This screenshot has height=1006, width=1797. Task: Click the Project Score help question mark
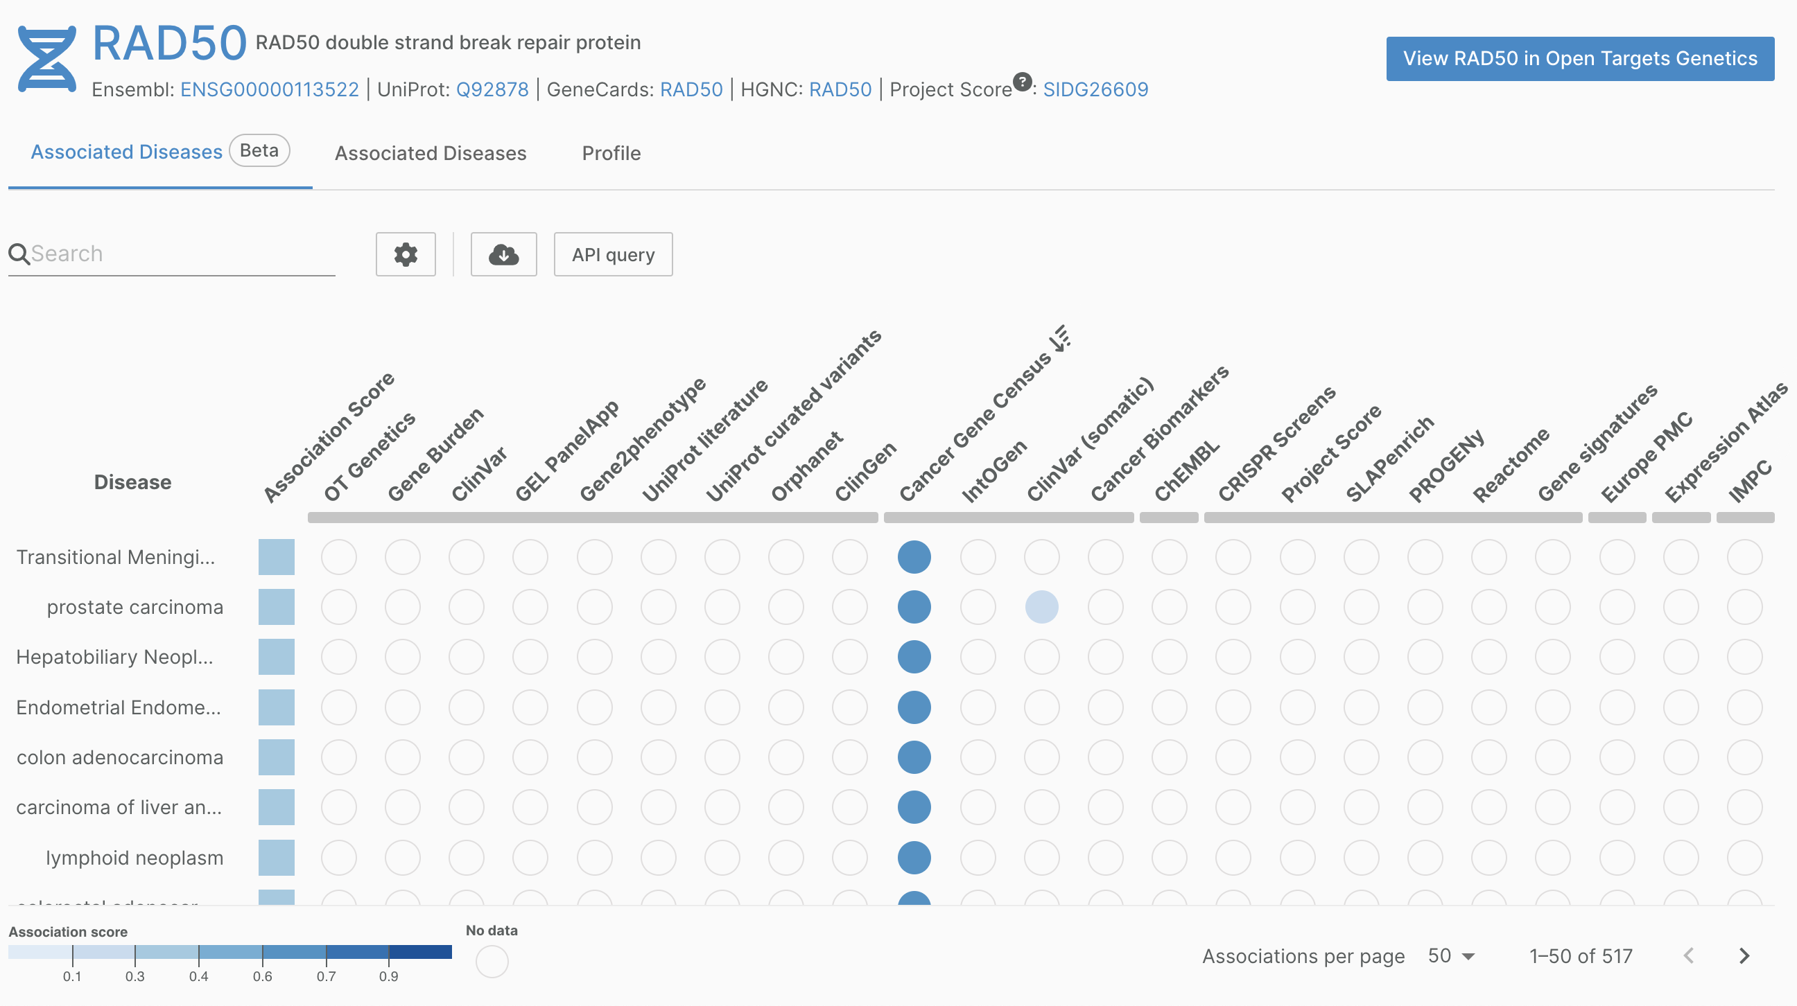point(1021,81)
